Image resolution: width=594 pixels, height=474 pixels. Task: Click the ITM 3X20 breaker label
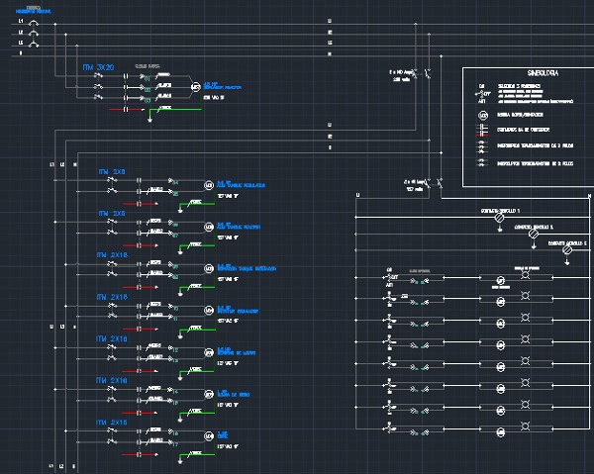pyautogui.click(x=99, y=67)
